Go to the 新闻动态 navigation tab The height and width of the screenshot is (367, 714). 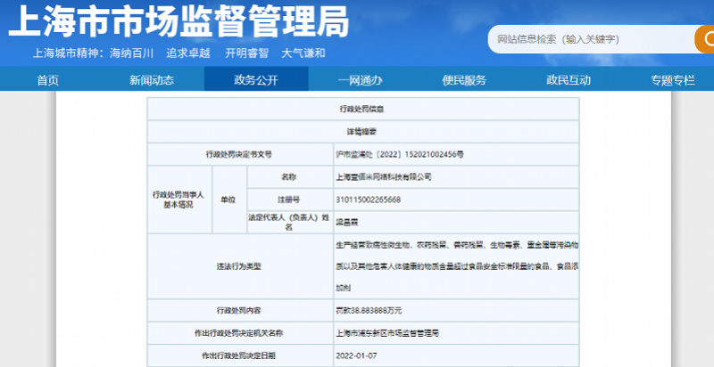(152, 80)
